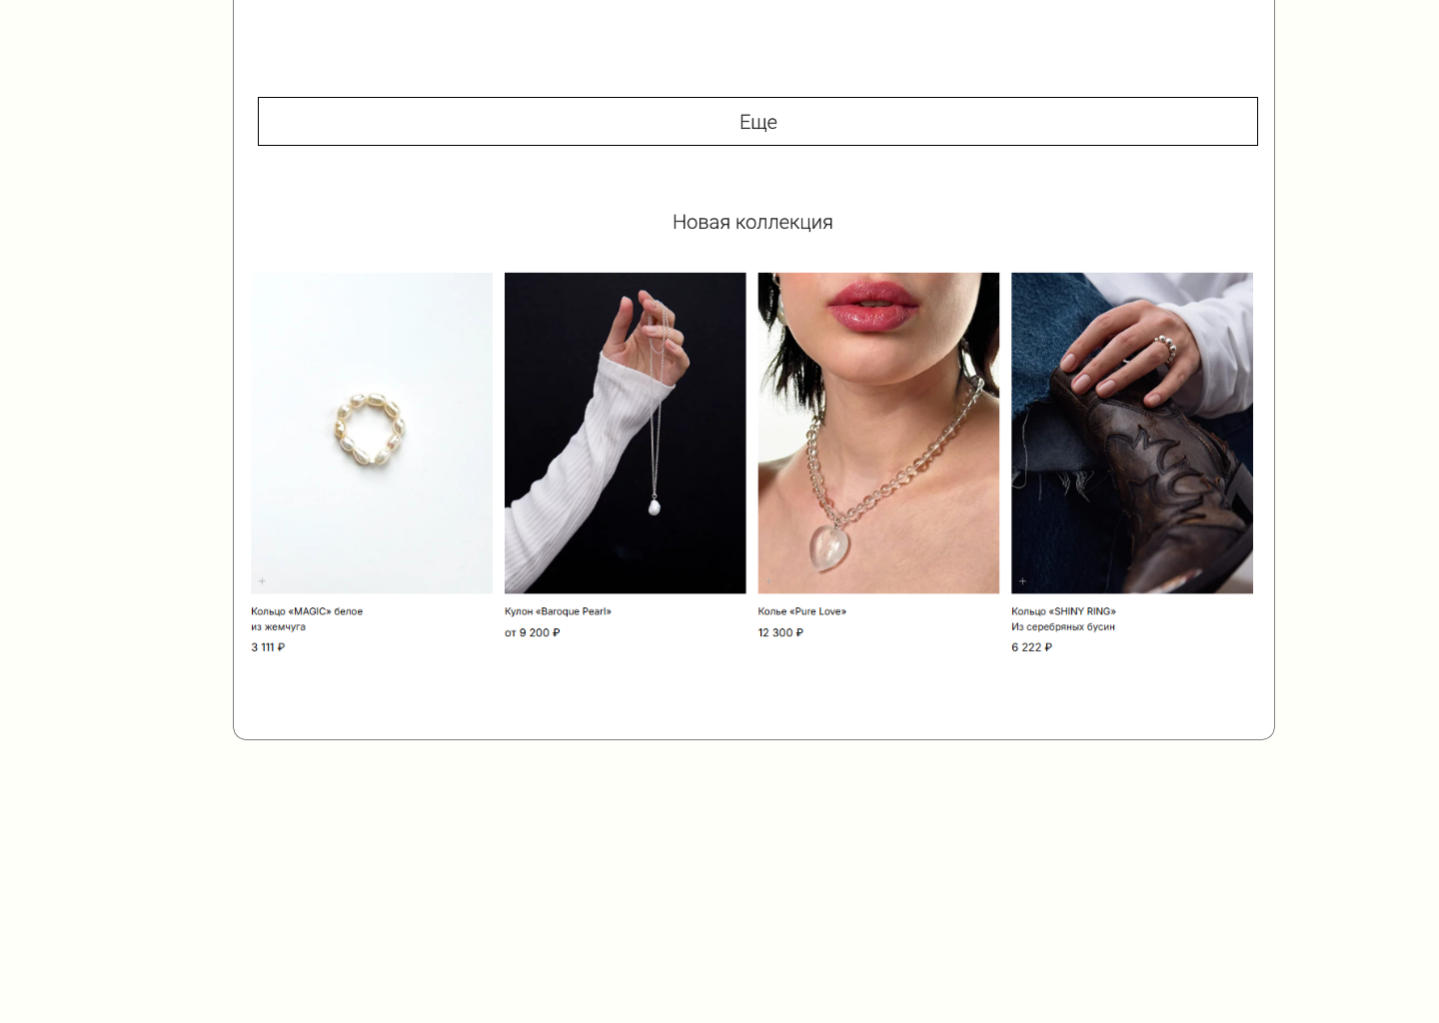This screenshot has width=1439, height=1023.
Task: Click the Кольцо «SHINY RING» title
Action: click(x=1063, y=611)
